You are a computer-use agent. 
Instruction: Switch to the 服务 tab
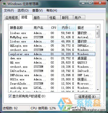40,18
